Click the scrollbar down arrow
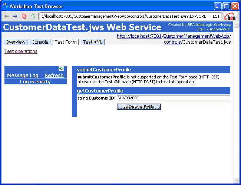The height and width of the screenshot is (185, 241). pos(236,181)
